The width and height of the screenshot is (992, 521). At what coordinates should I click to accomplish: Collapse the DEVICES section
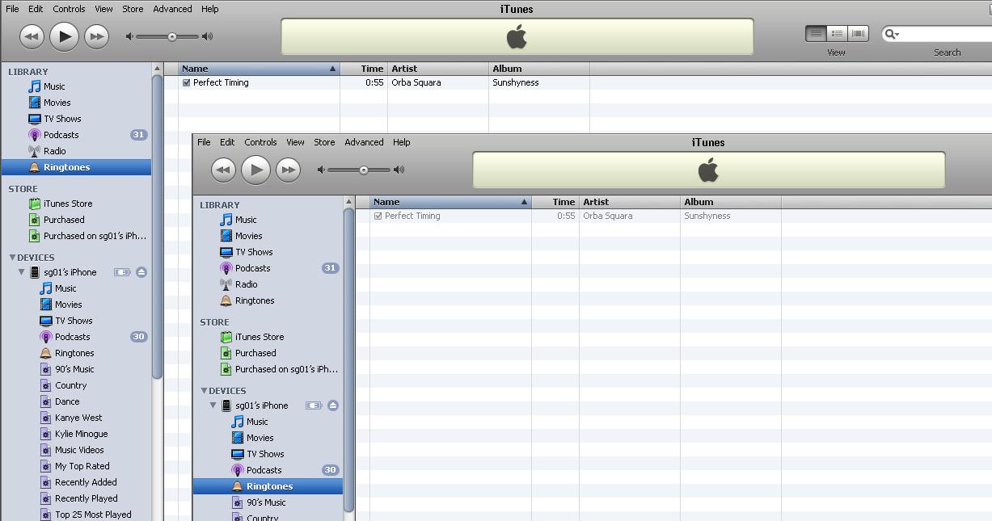[x=11, y=257]
